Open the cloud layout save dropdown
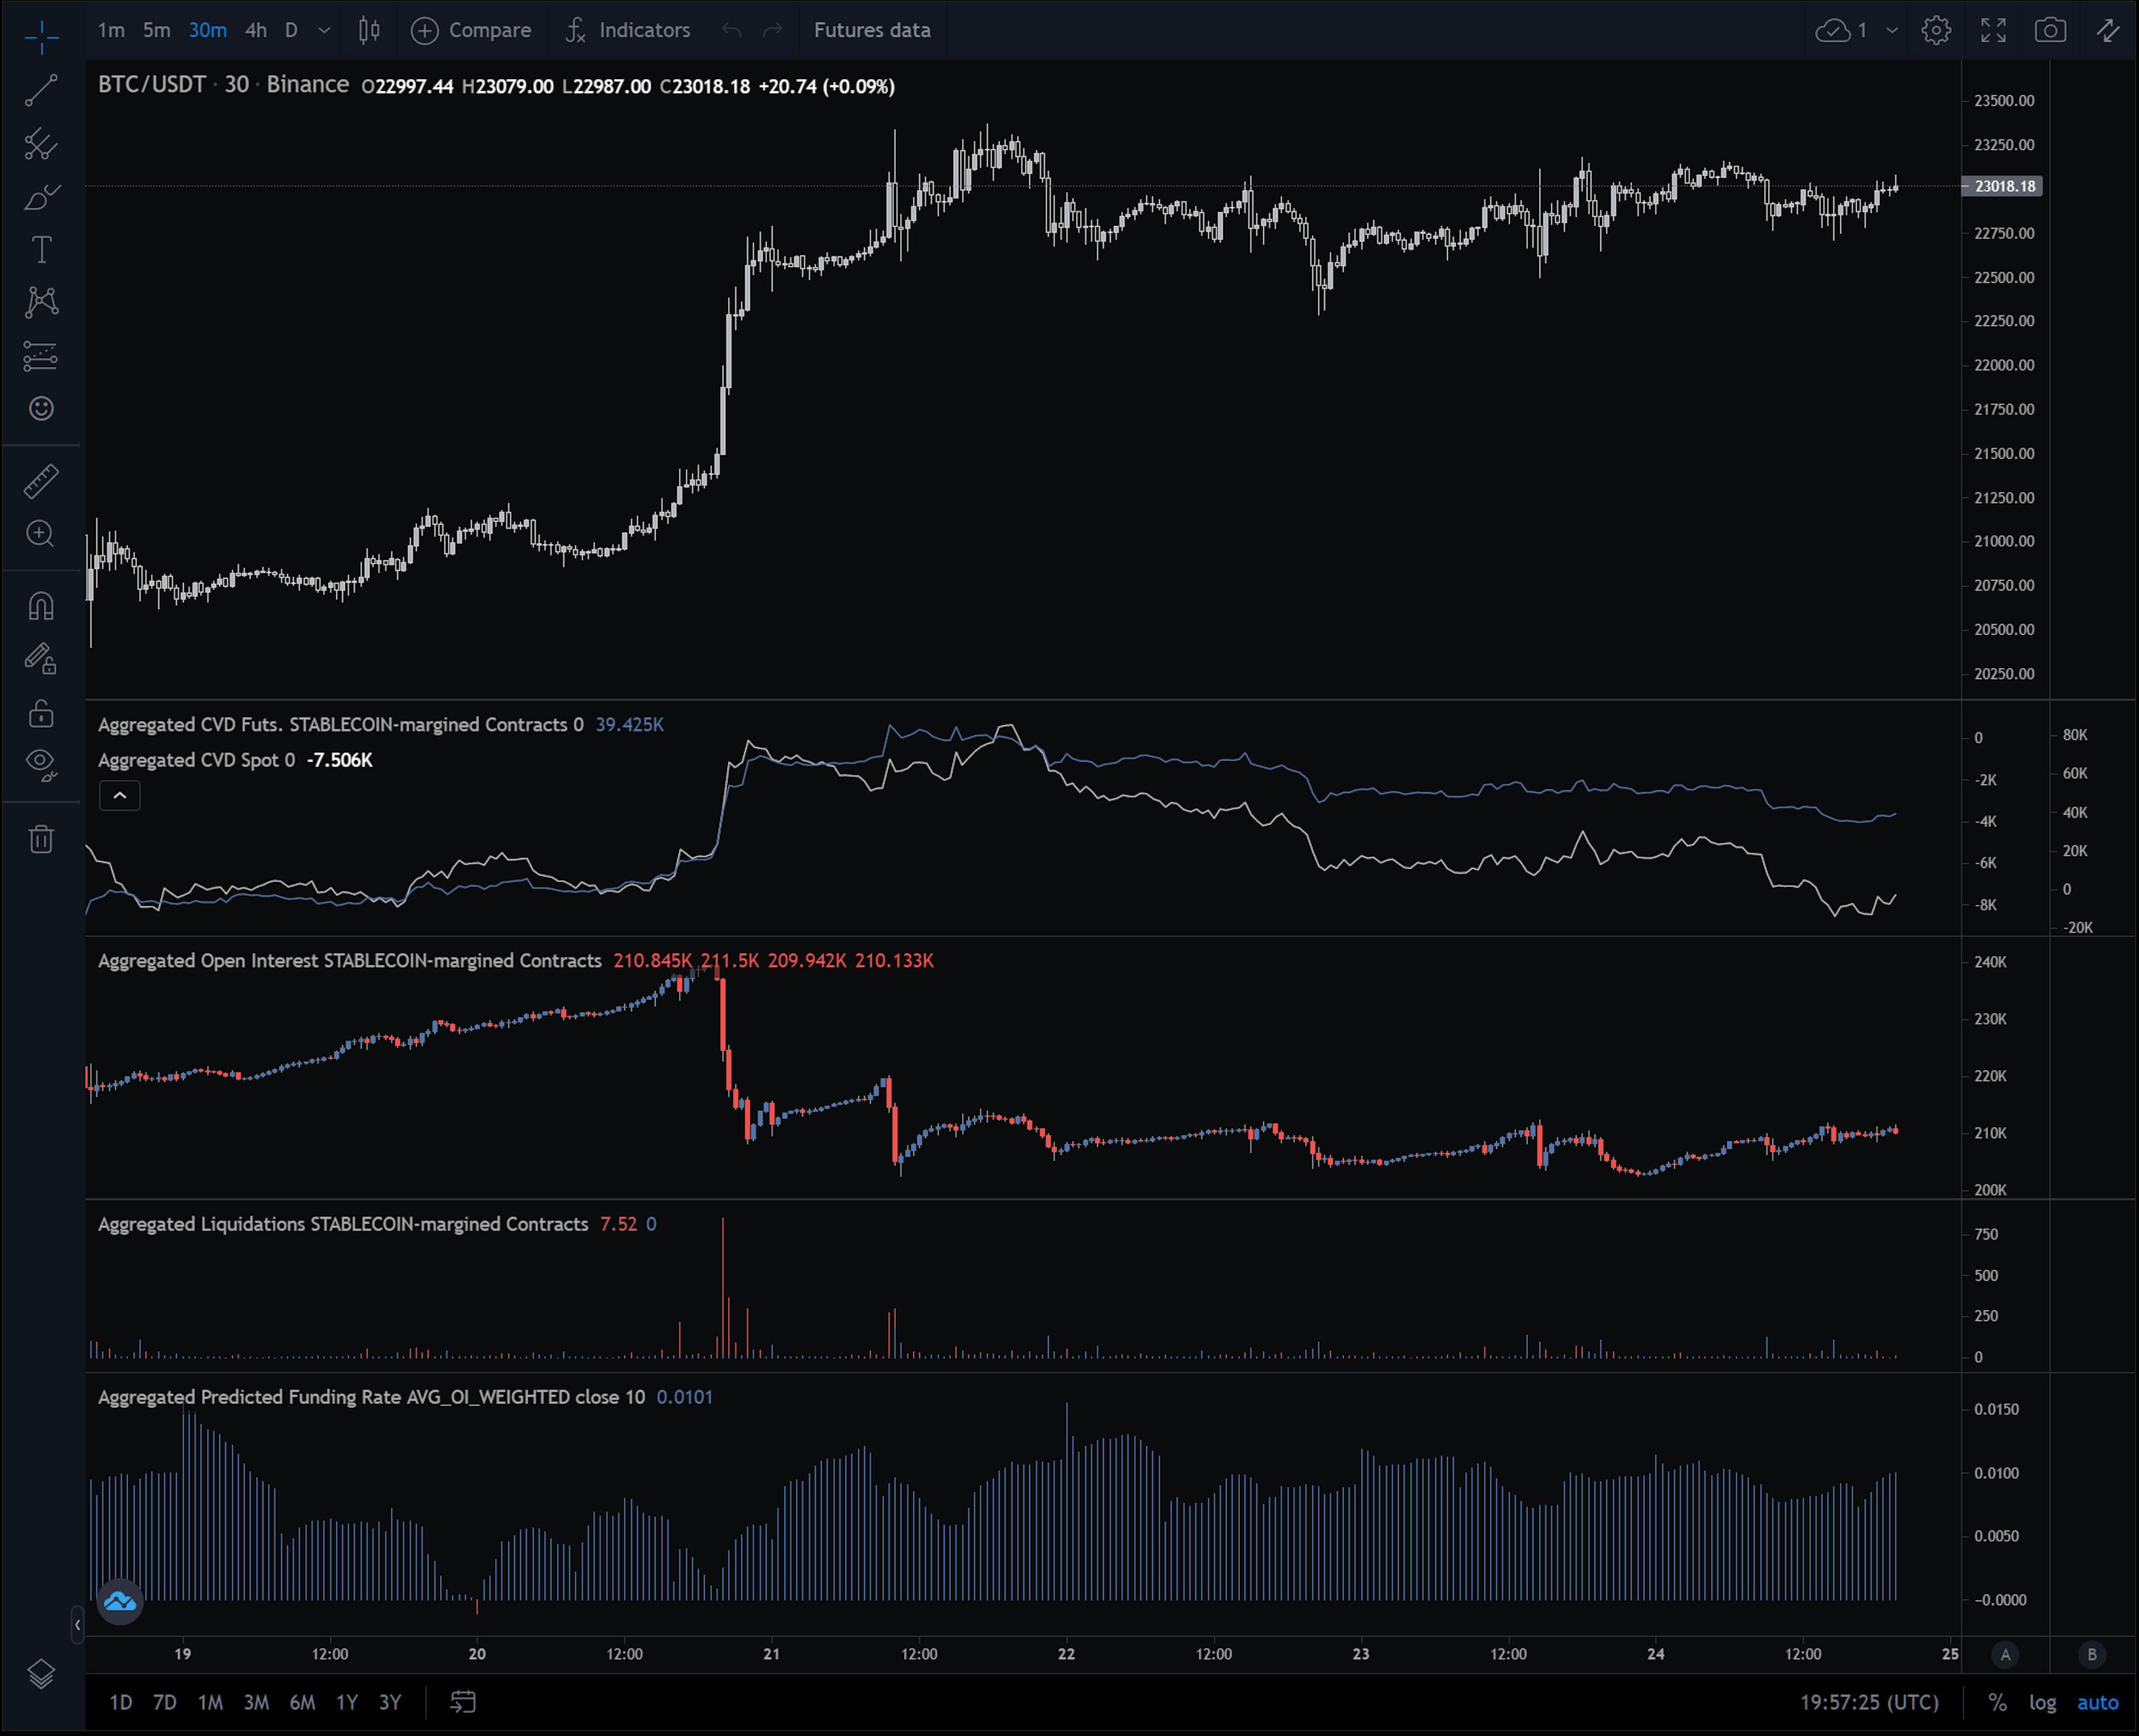The width and height of the screenshot is (2139, 1736). coord(1892,30)
